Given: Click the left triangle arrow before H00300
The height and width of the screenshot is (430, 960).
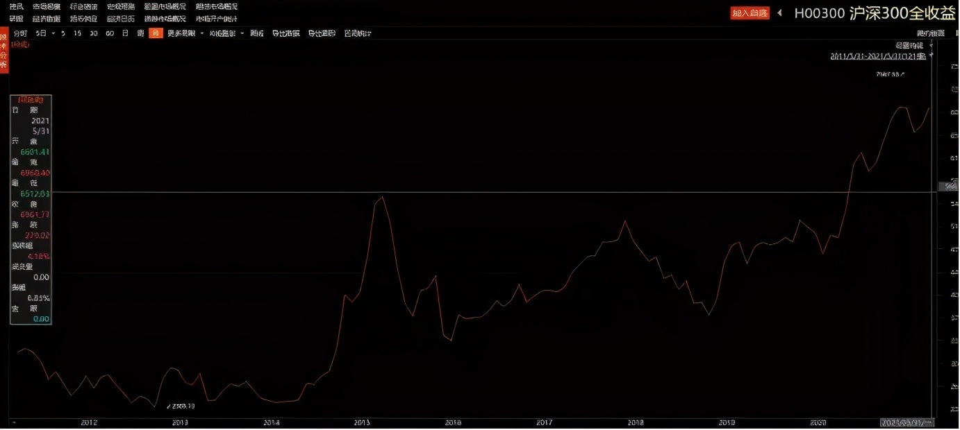Looking at the screenshot, I should point(780,12).
